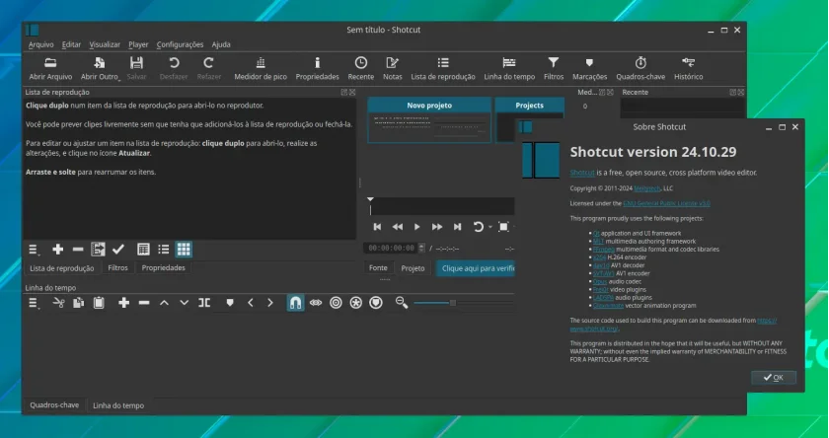
Task: Go to next marker arrow
Action: pyautogui.click(x=270, y=303)
